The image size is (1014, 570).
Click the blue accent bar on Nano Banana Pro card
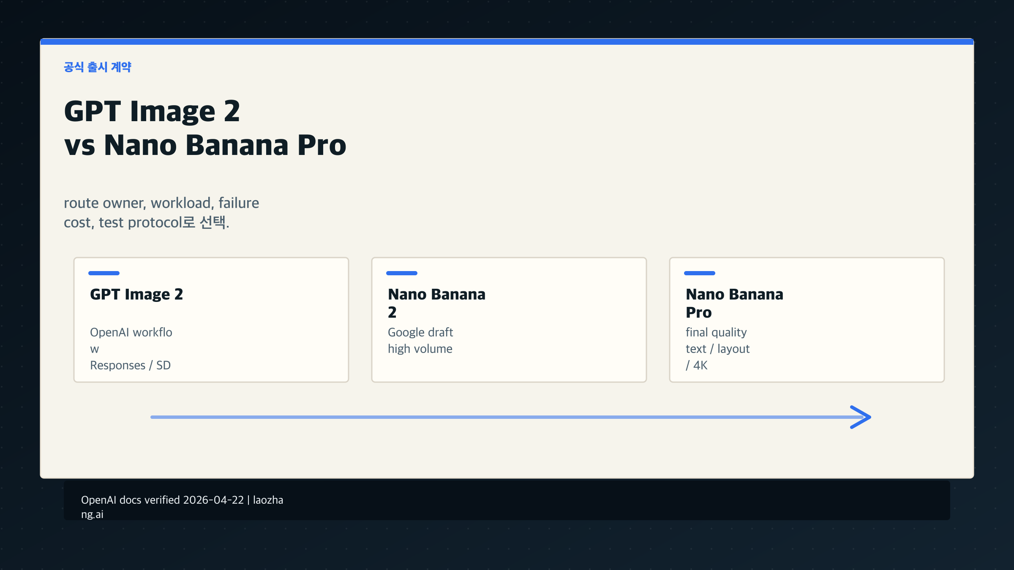700,273
